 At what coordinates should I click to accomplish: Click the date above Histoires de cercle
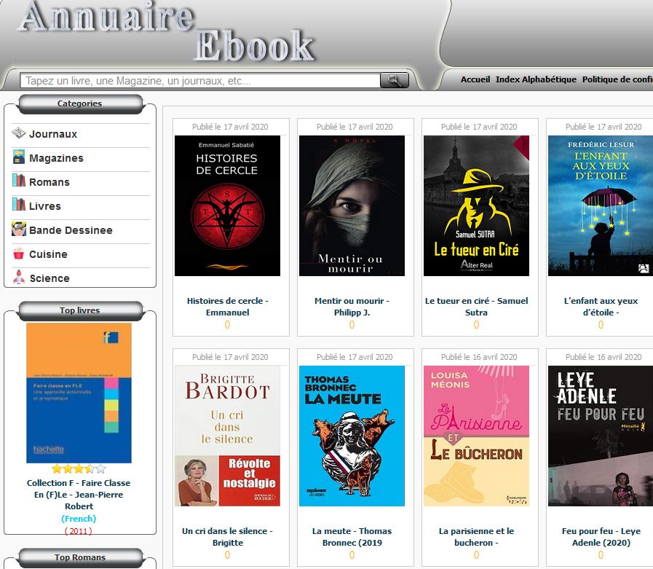pos(230,127)
